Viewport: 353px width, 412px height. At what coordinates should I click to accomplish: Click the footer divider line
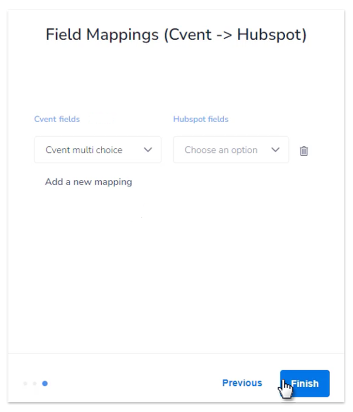click(x=176, y=353)
